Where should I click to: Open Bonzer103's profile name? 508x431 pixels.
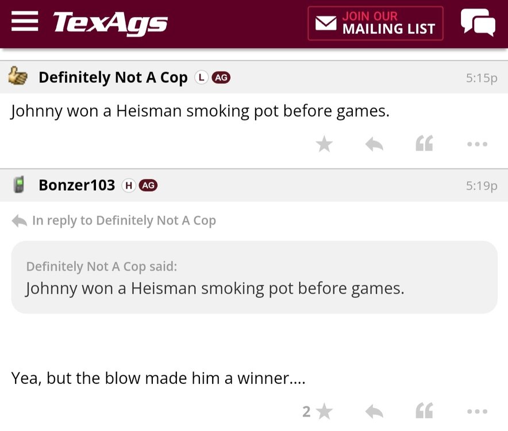click(76, 185)
